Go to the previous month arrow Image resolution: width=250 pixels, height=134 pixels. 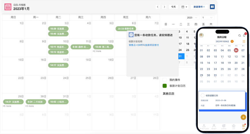[x=158, y=7]
